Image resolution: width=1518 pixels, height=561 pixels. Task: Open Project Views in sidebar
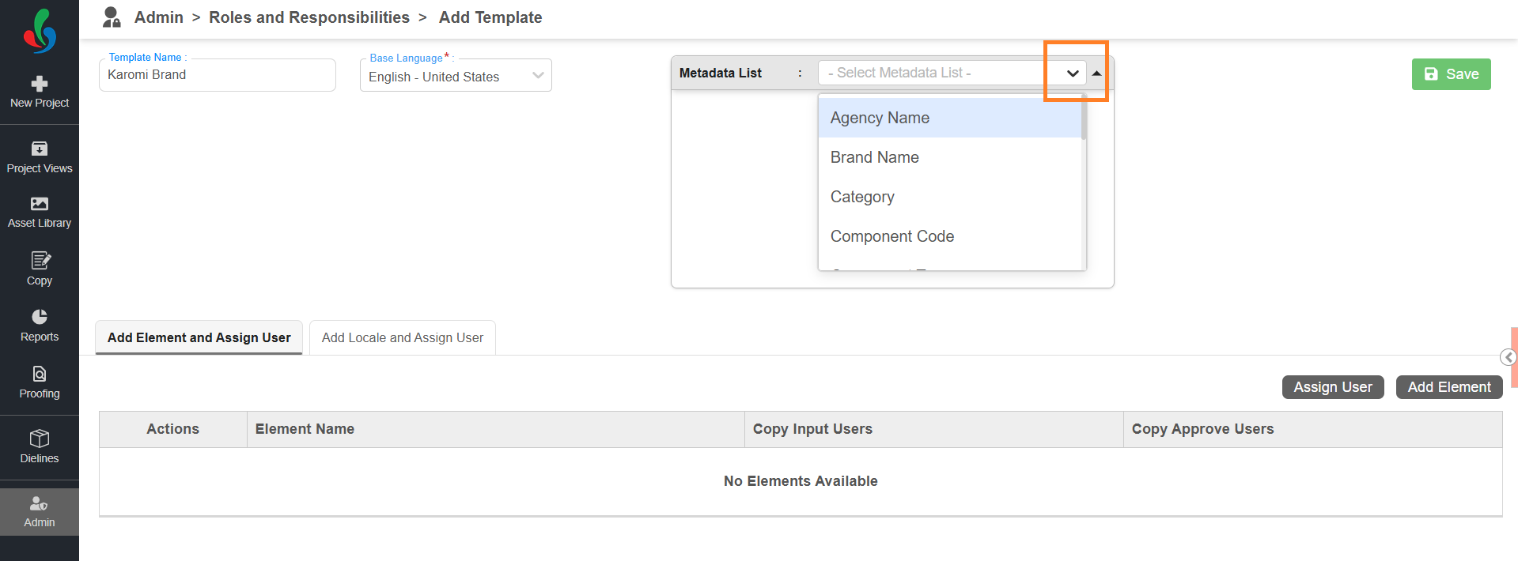click(x=40, y=149)
